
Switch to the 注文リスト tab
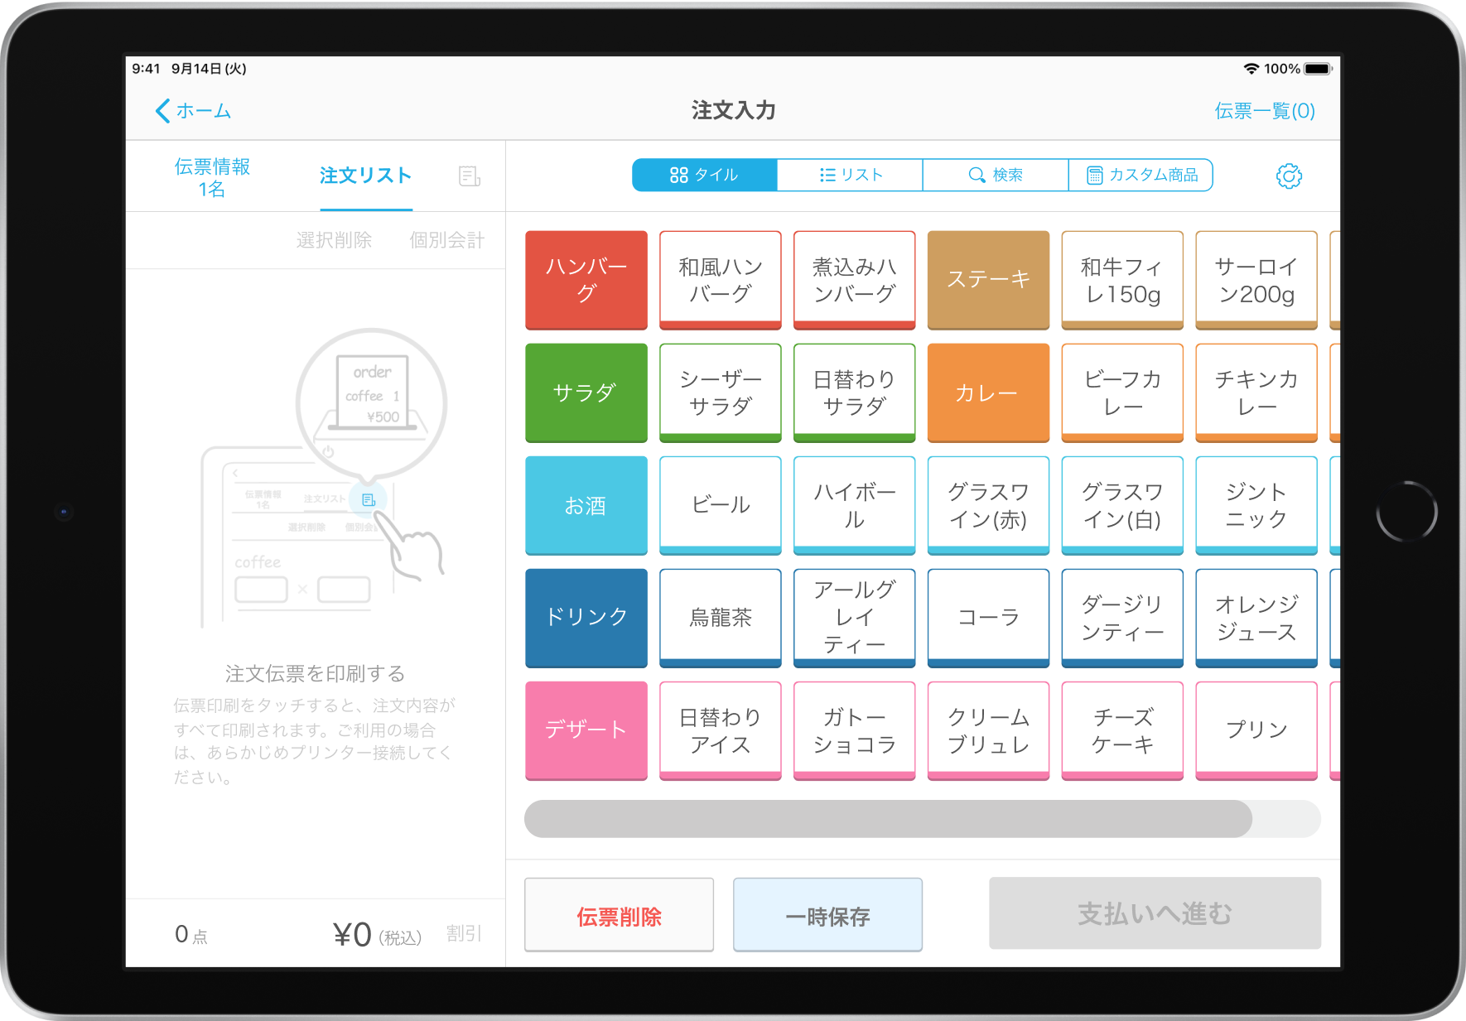(x=365, y=175)
